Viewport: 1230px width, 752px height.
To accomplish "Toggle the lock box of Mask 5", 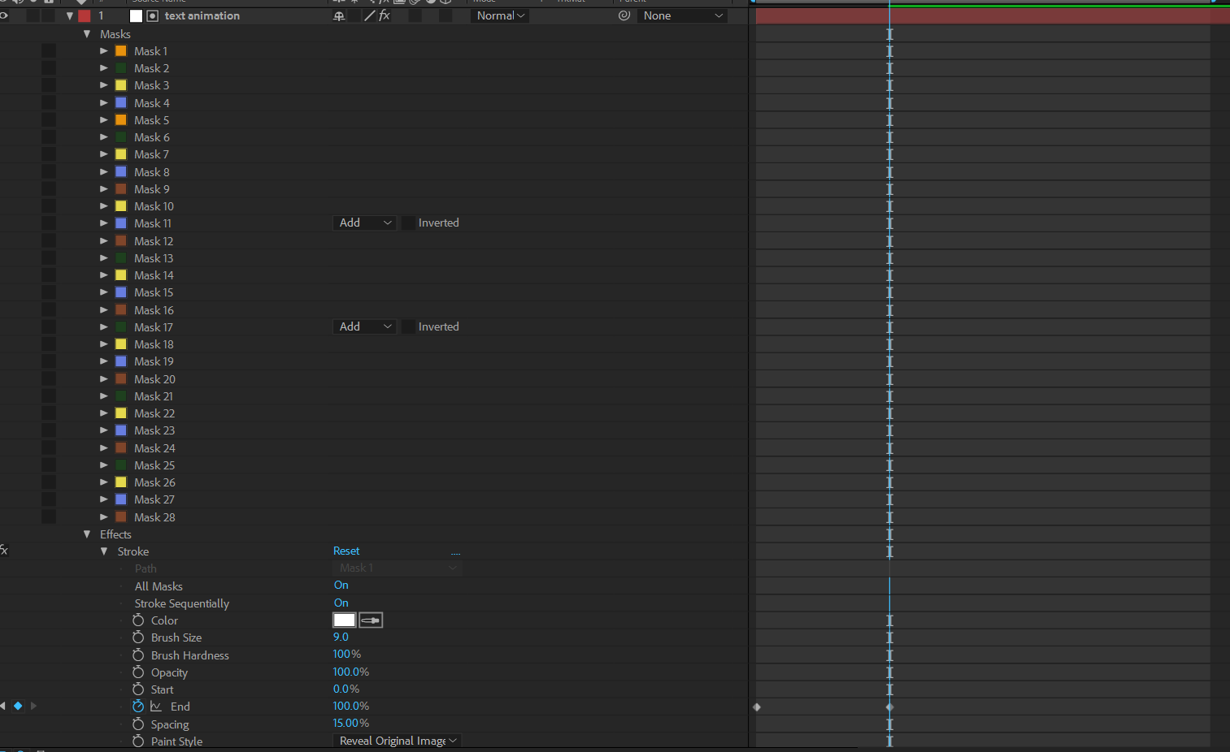I will tap(49, 120).
